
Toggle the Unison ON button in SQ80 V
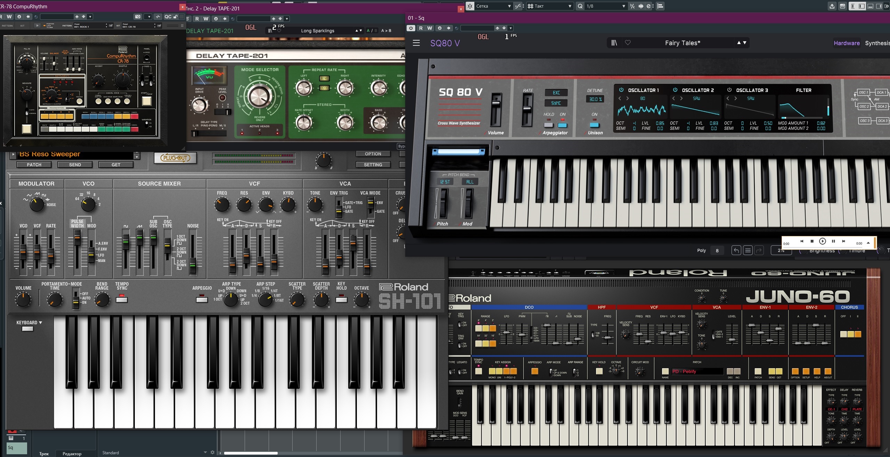pos(595,125)
